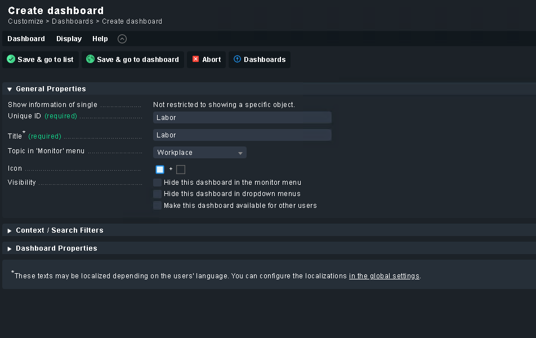Click the Abort button

pos(206,59)
